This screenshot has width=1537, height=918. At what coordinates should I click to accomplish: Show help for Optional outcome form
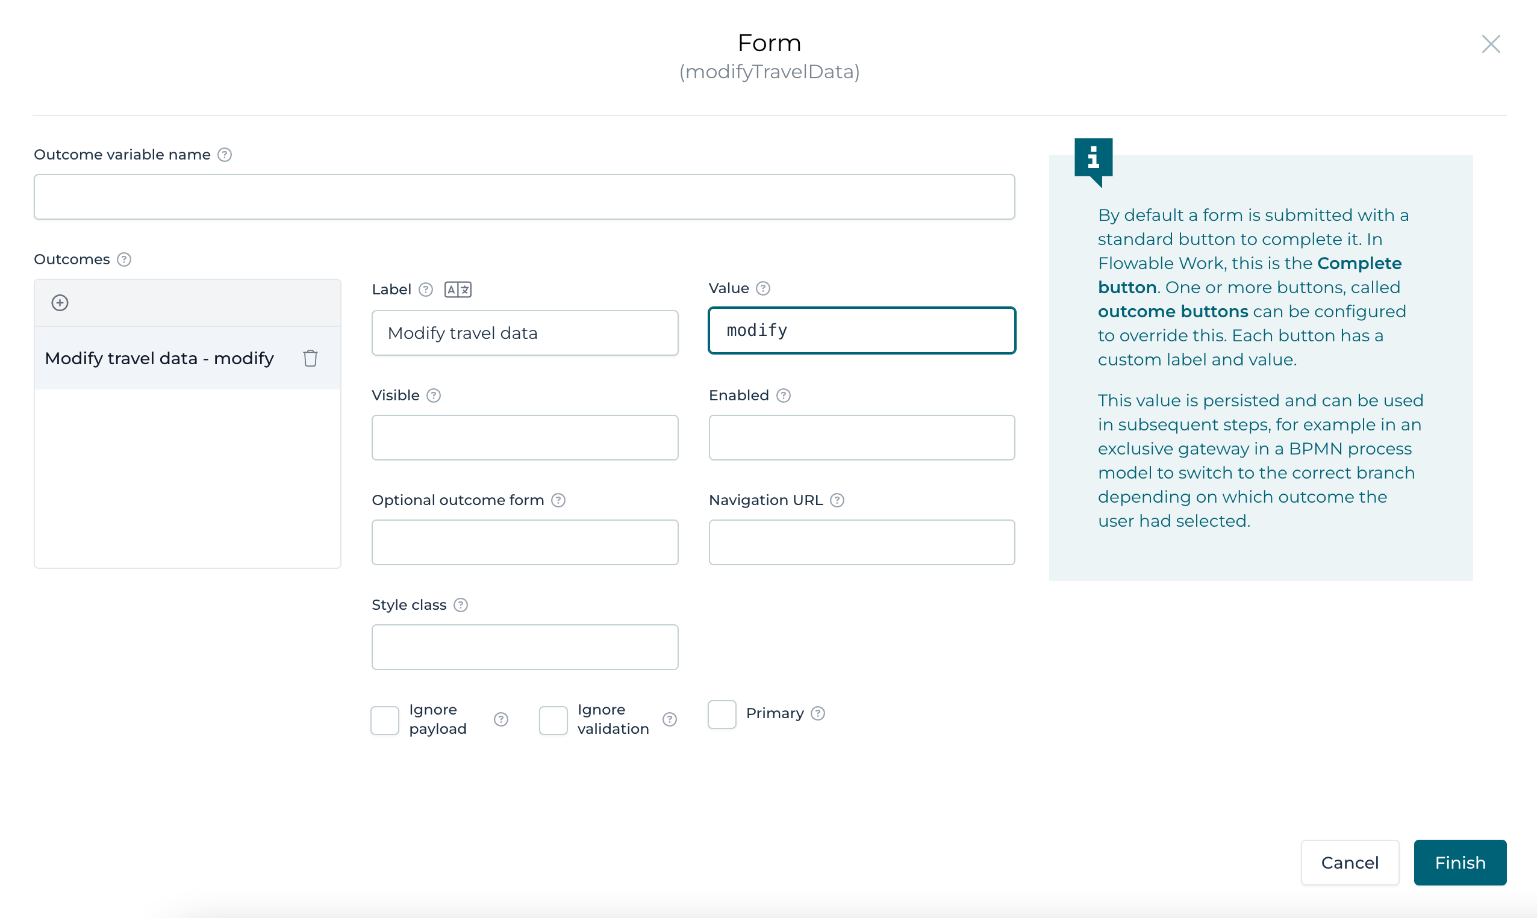click(559, 500)
